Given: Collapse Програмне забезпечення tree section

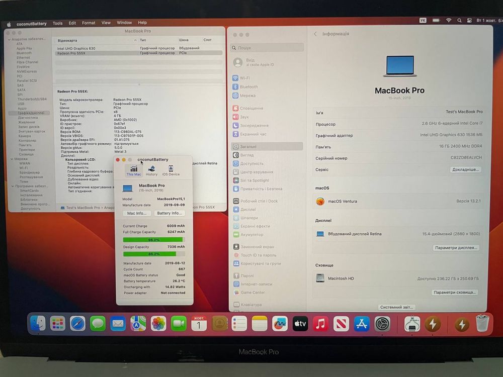Looking at the screenshot, I should (x=13, y=186).
